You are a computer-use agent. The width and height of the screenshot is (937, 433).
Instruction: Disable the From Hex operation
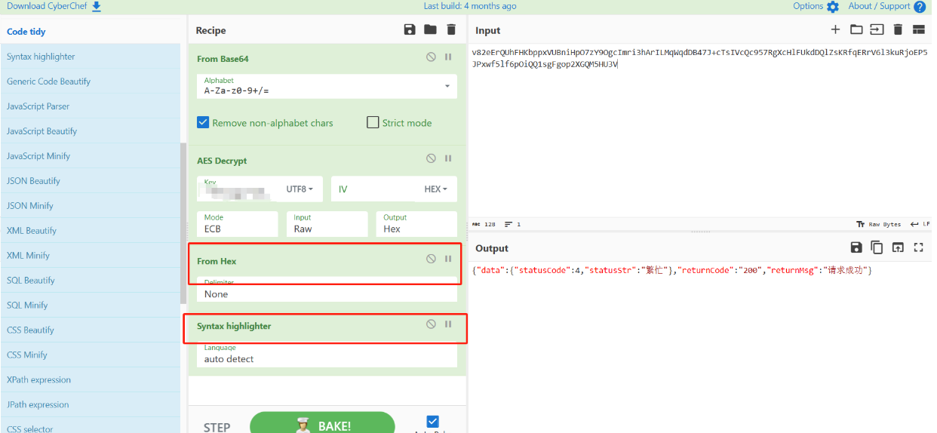click(x=431, y=259)
